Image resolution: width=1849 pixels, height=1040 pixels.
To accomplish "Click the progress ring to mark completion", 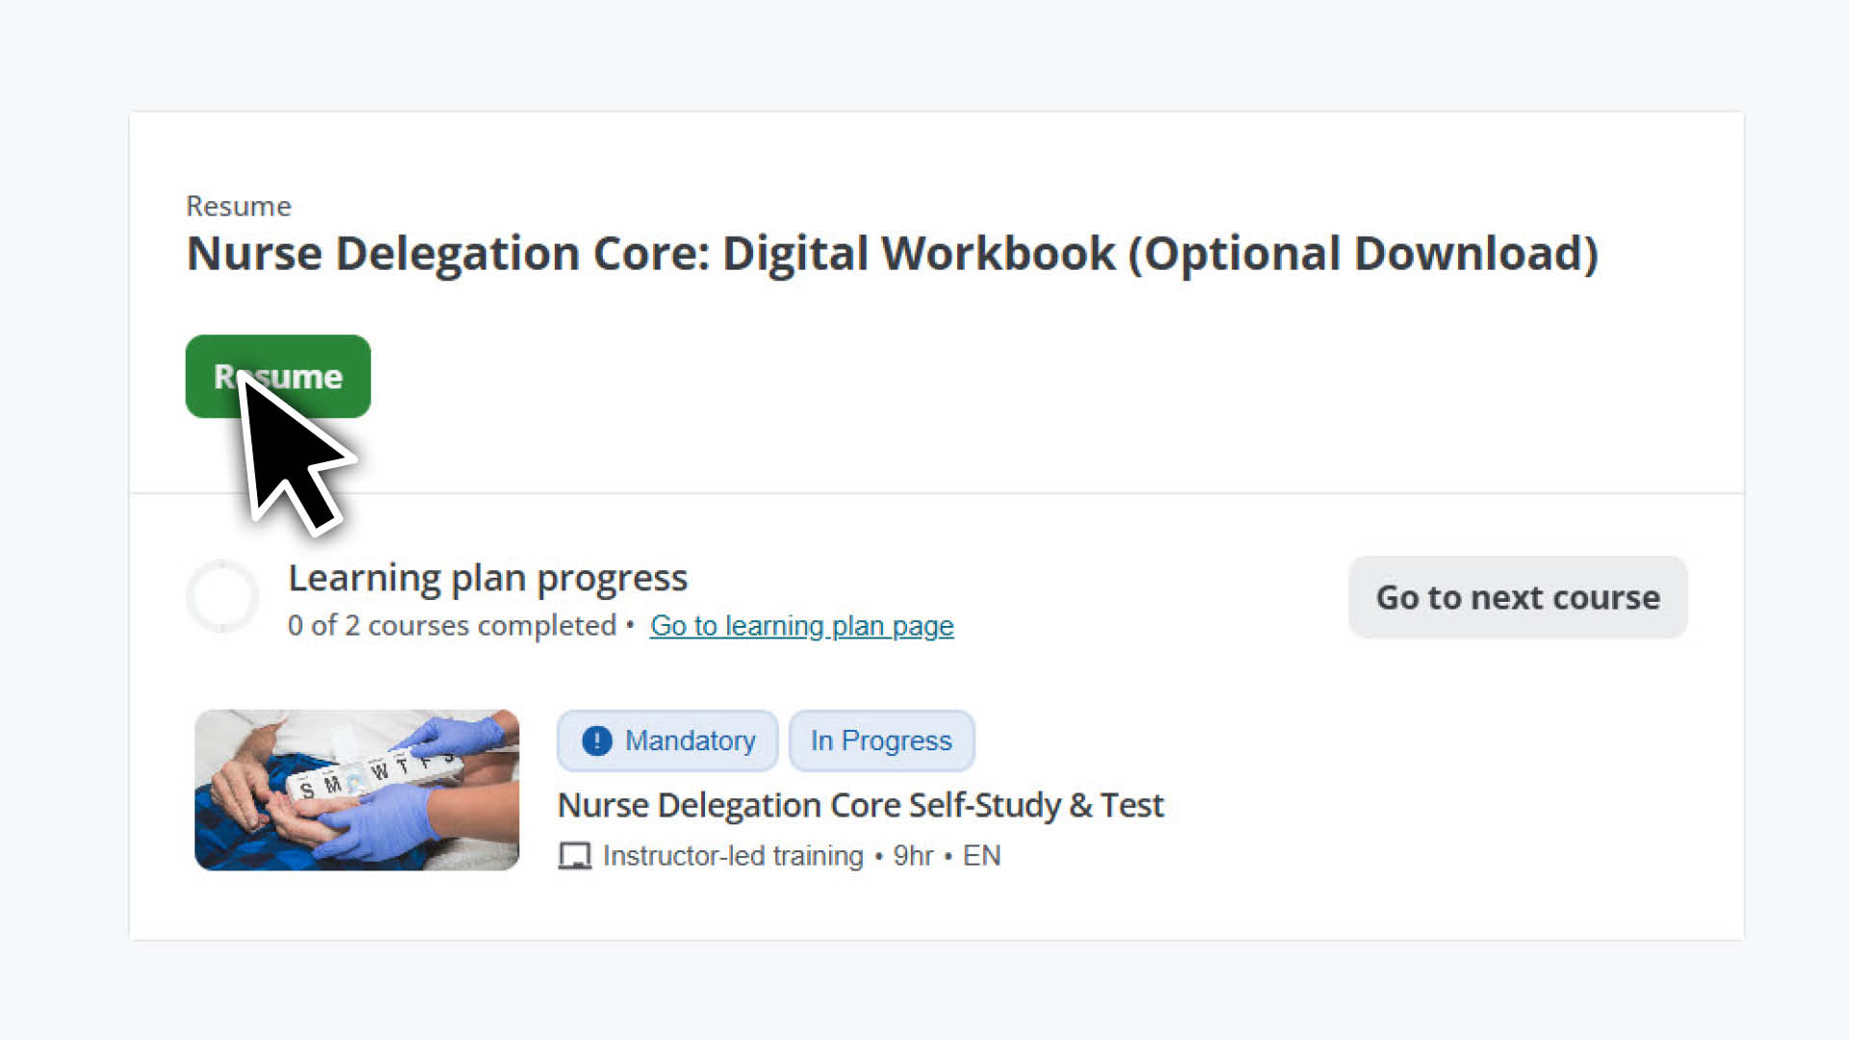I will (x=222, y=596).
